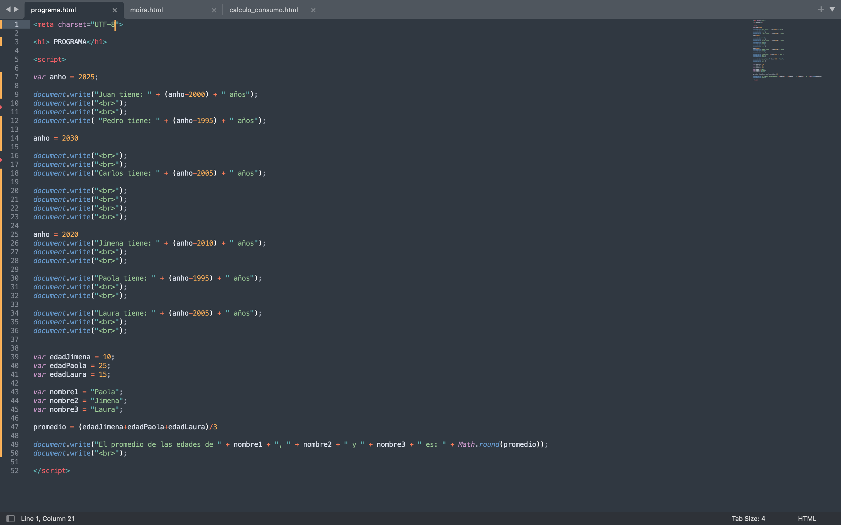The width and height of the screenshot is (841, 525).
Task: Click line number 7 in the gutter
Action: pyautogui.click(x=16, y=77)
